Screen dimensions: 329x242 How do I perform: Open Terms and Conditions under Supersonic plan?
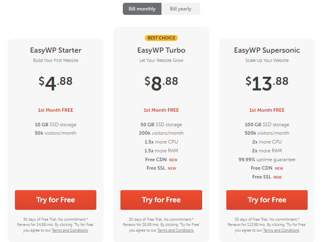point(281,230)
